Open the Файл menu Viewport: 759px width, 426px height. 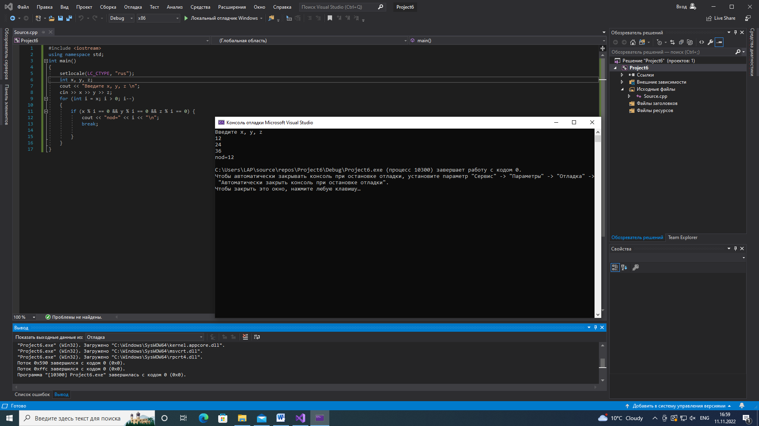[x=23, y=7]
